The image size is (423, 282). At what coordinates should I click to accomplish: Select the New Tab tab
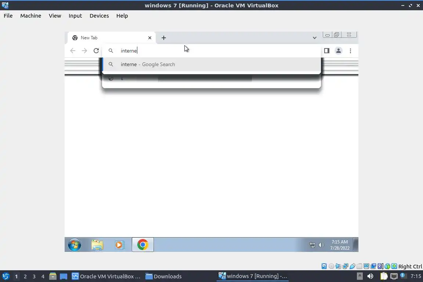pyautogui.click(x=111, y=38)
